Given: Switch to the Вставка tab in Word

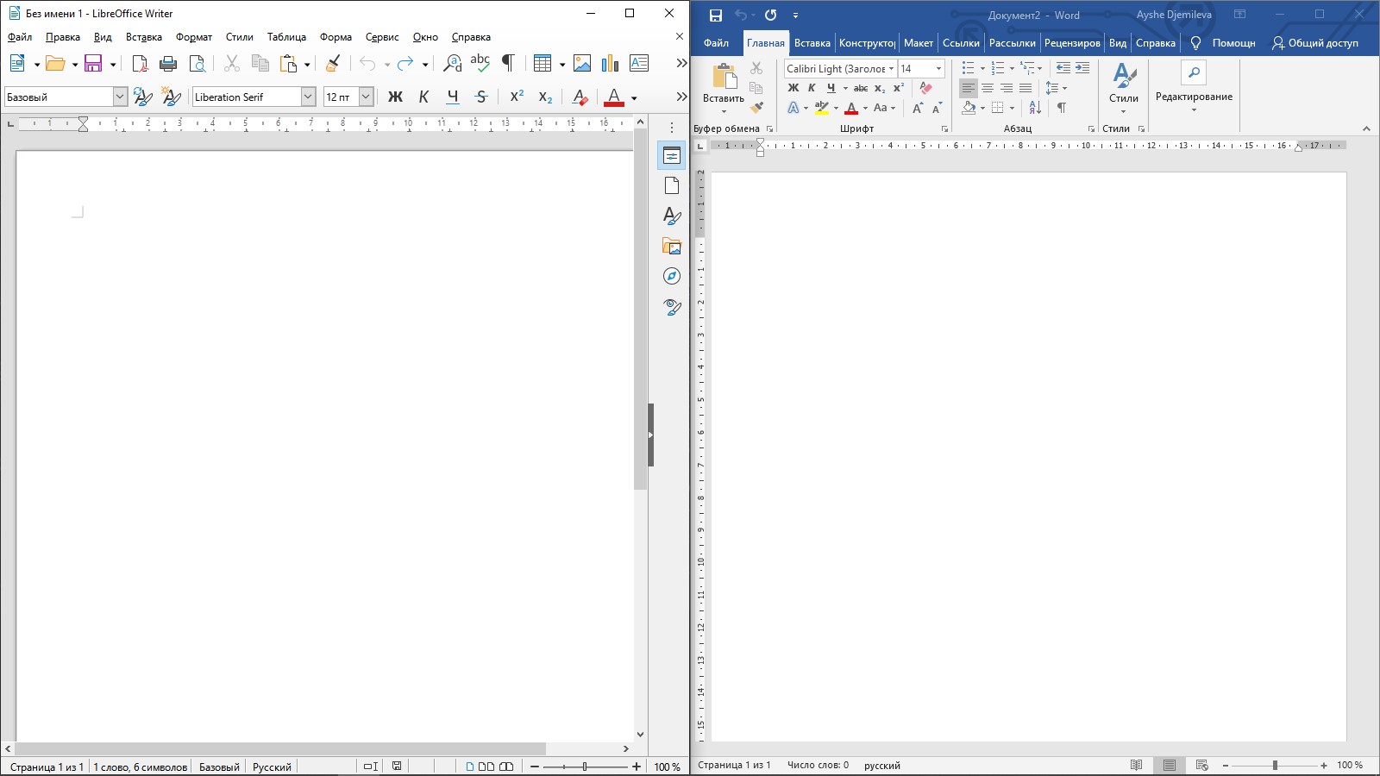Looking at the screenshot, I should [812, 43].
